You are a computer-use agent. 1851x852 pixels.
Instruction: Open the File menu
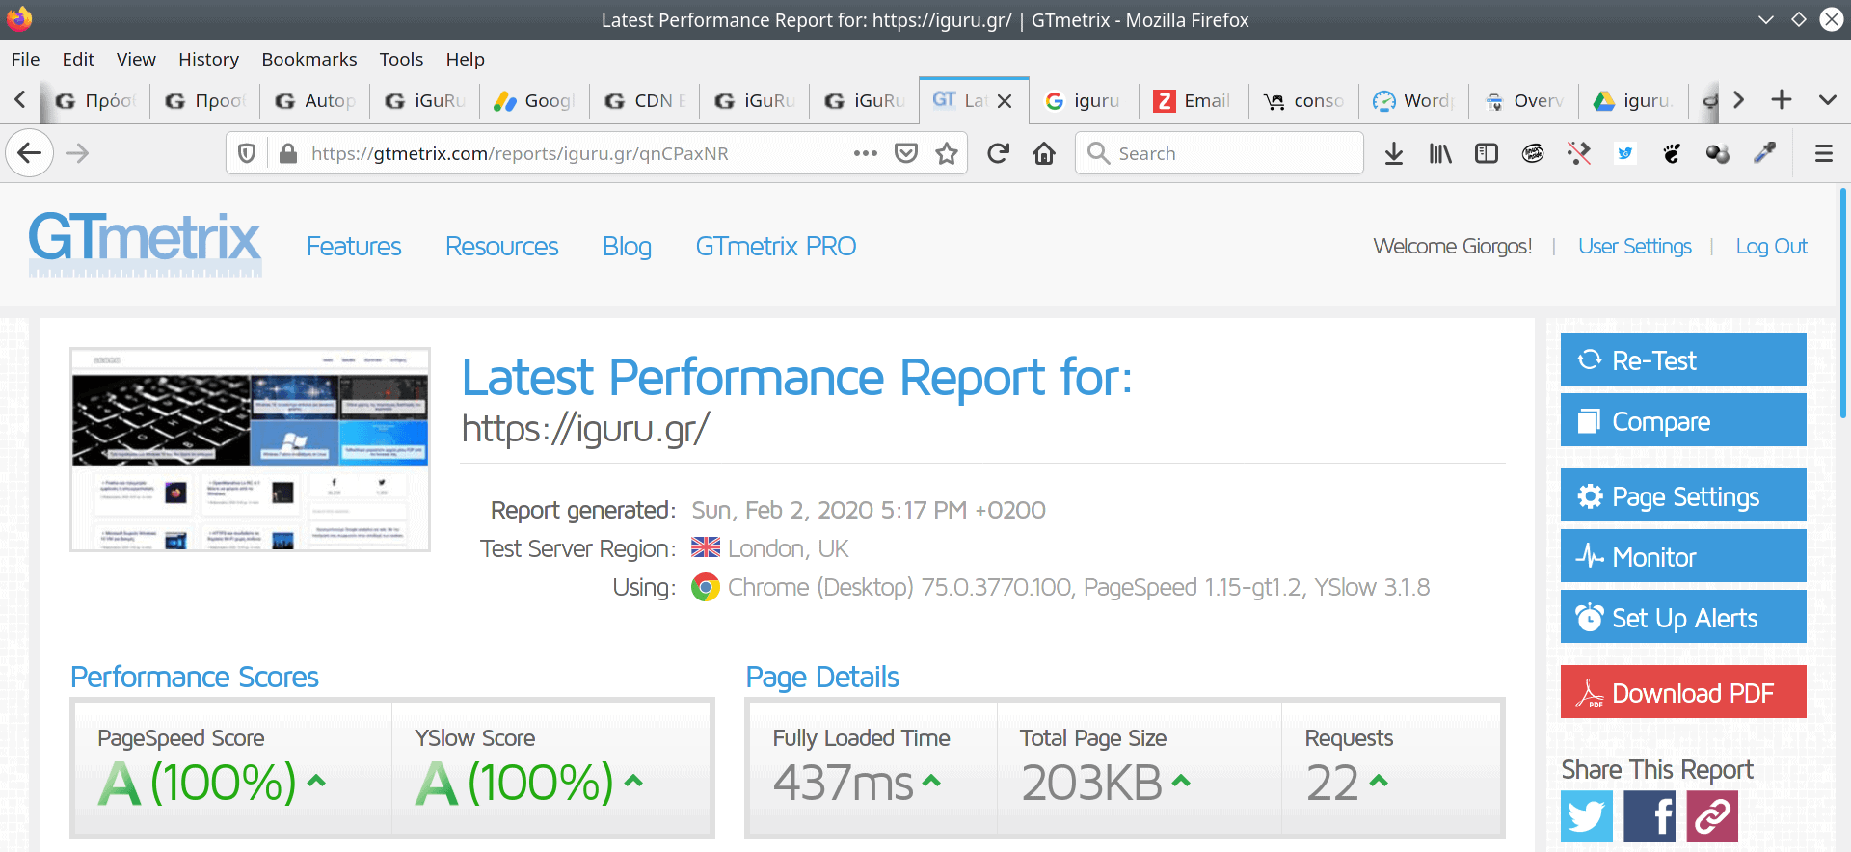[25, 59]
